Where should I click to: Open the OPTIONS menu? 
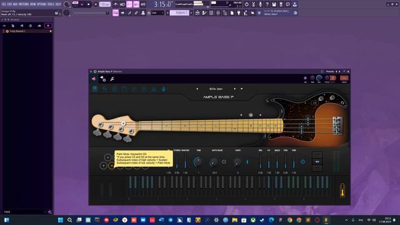(x=42, y=4)
